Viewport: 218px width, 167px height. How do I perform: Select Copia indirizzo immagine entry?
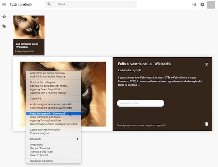[45, 129]
